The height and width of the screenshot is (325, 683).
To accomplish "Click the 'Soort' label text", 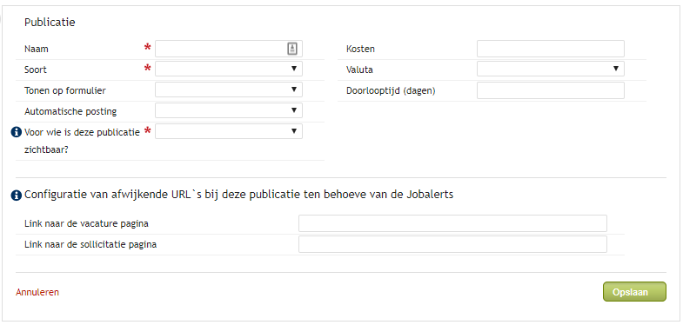I will click(36, 70).
